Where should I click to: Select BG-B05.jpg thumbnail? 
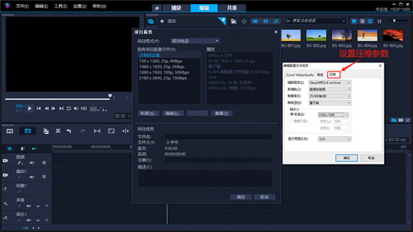[393, 36]
